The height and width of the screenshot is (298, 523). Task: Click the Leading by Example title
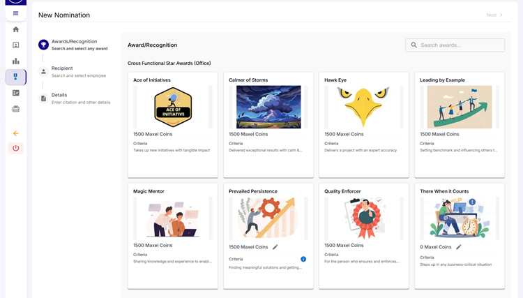(x=442, y=80)
